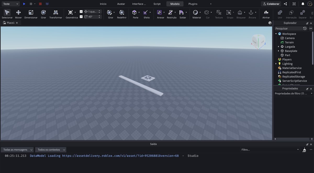Open the notifications bell

coord(303,4)
